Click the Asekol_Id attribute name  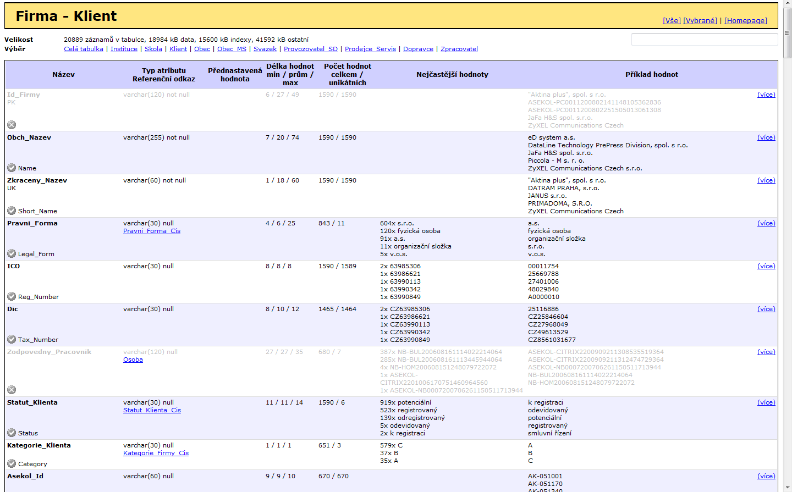[25, 476]
